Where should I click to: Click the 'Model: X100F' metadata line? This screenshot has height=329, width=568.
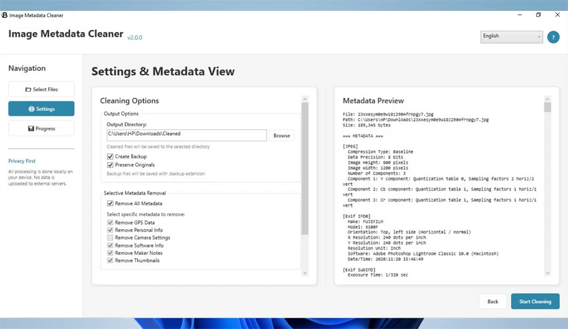[x=363, y=227]
